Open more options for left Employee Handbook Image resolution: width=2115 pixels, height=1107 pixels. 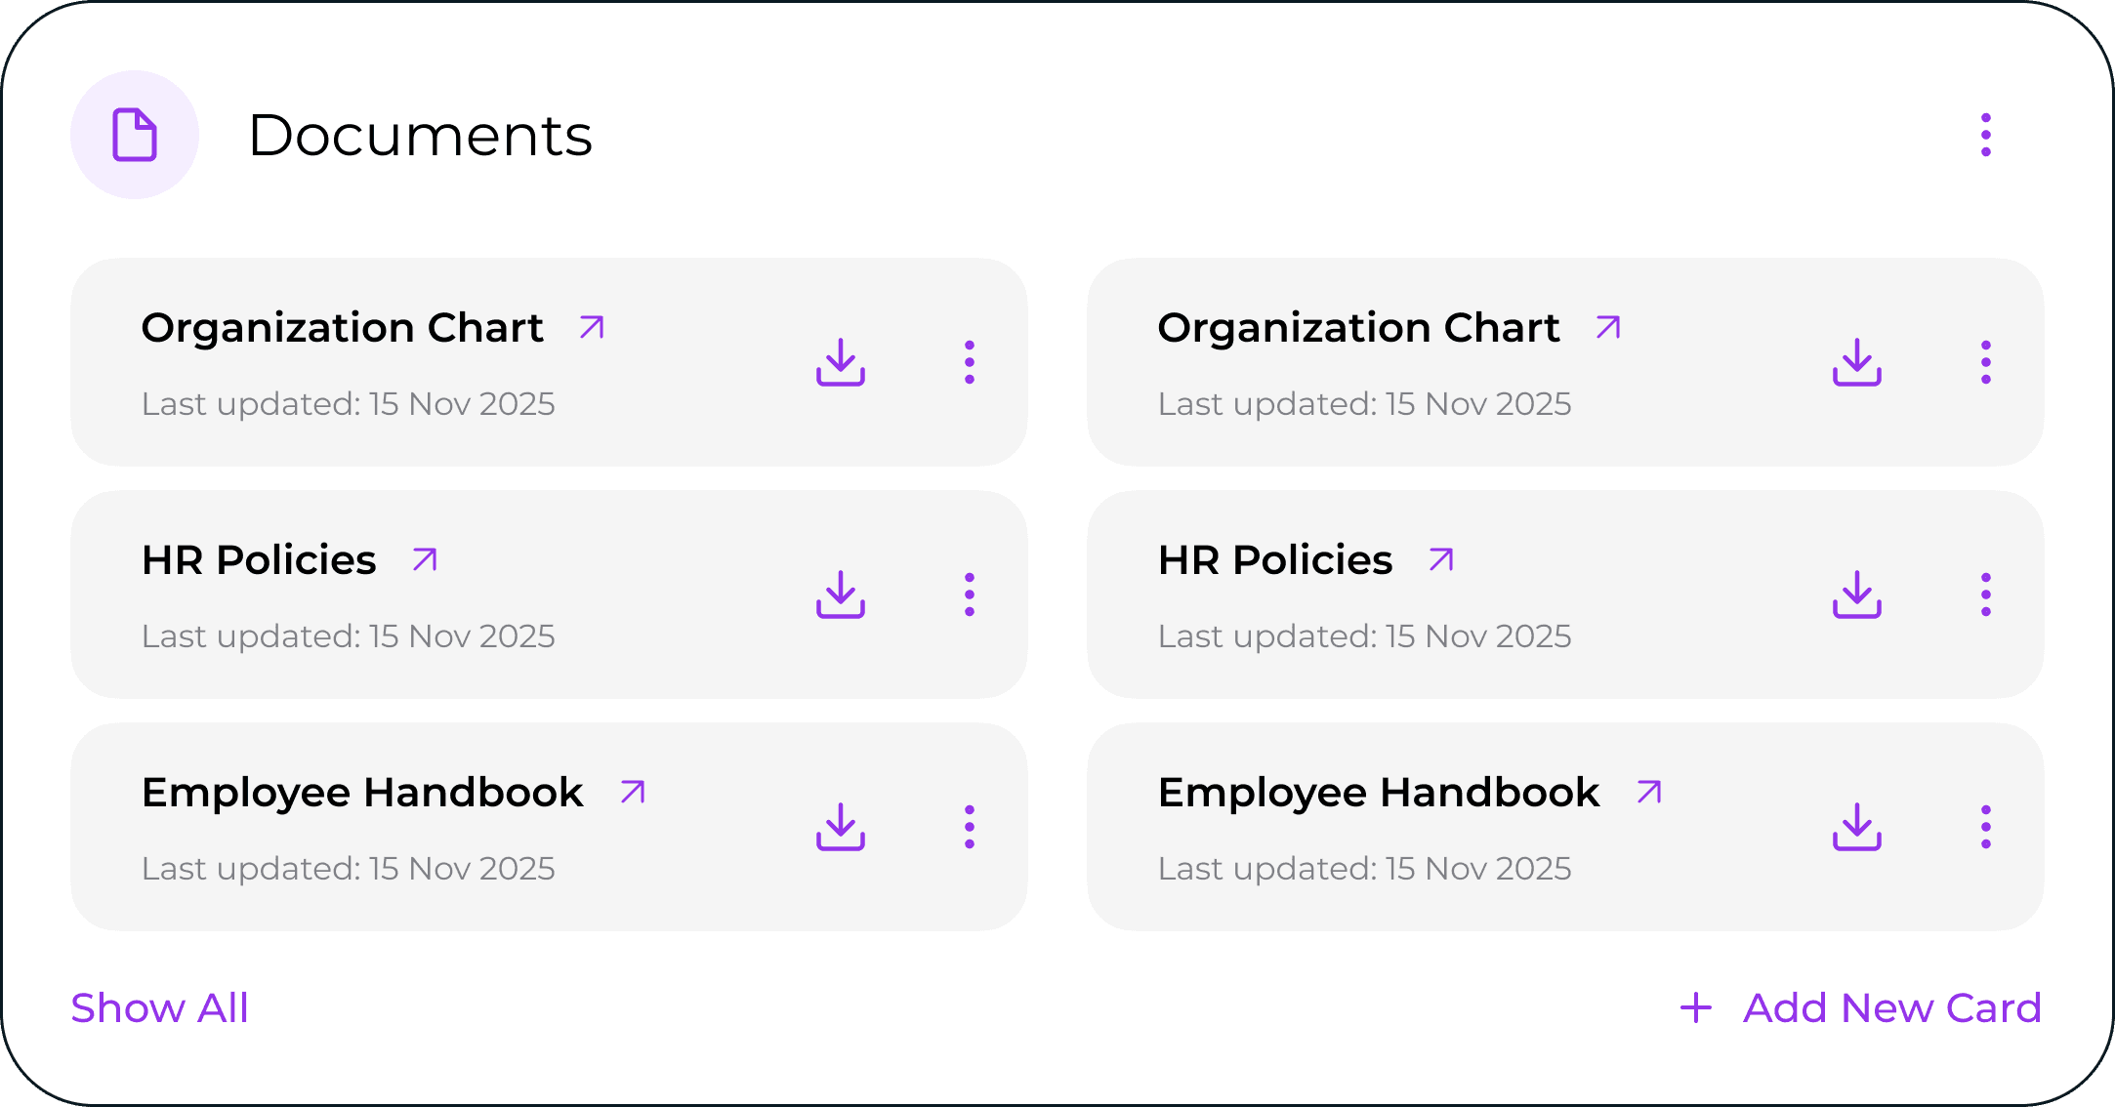click(x=970, y=827)
